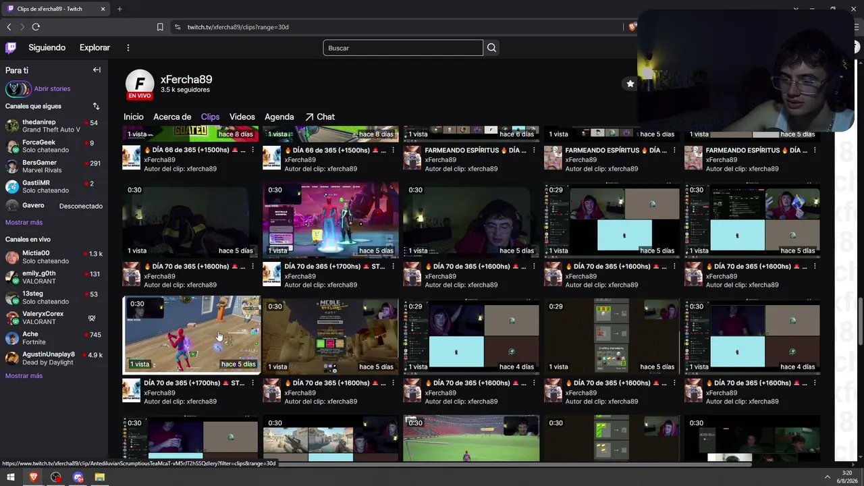Click the 'Desconectado' status next to Gavero
The width and height of the screenshot is (864, 486).
[x=81, y=206]
